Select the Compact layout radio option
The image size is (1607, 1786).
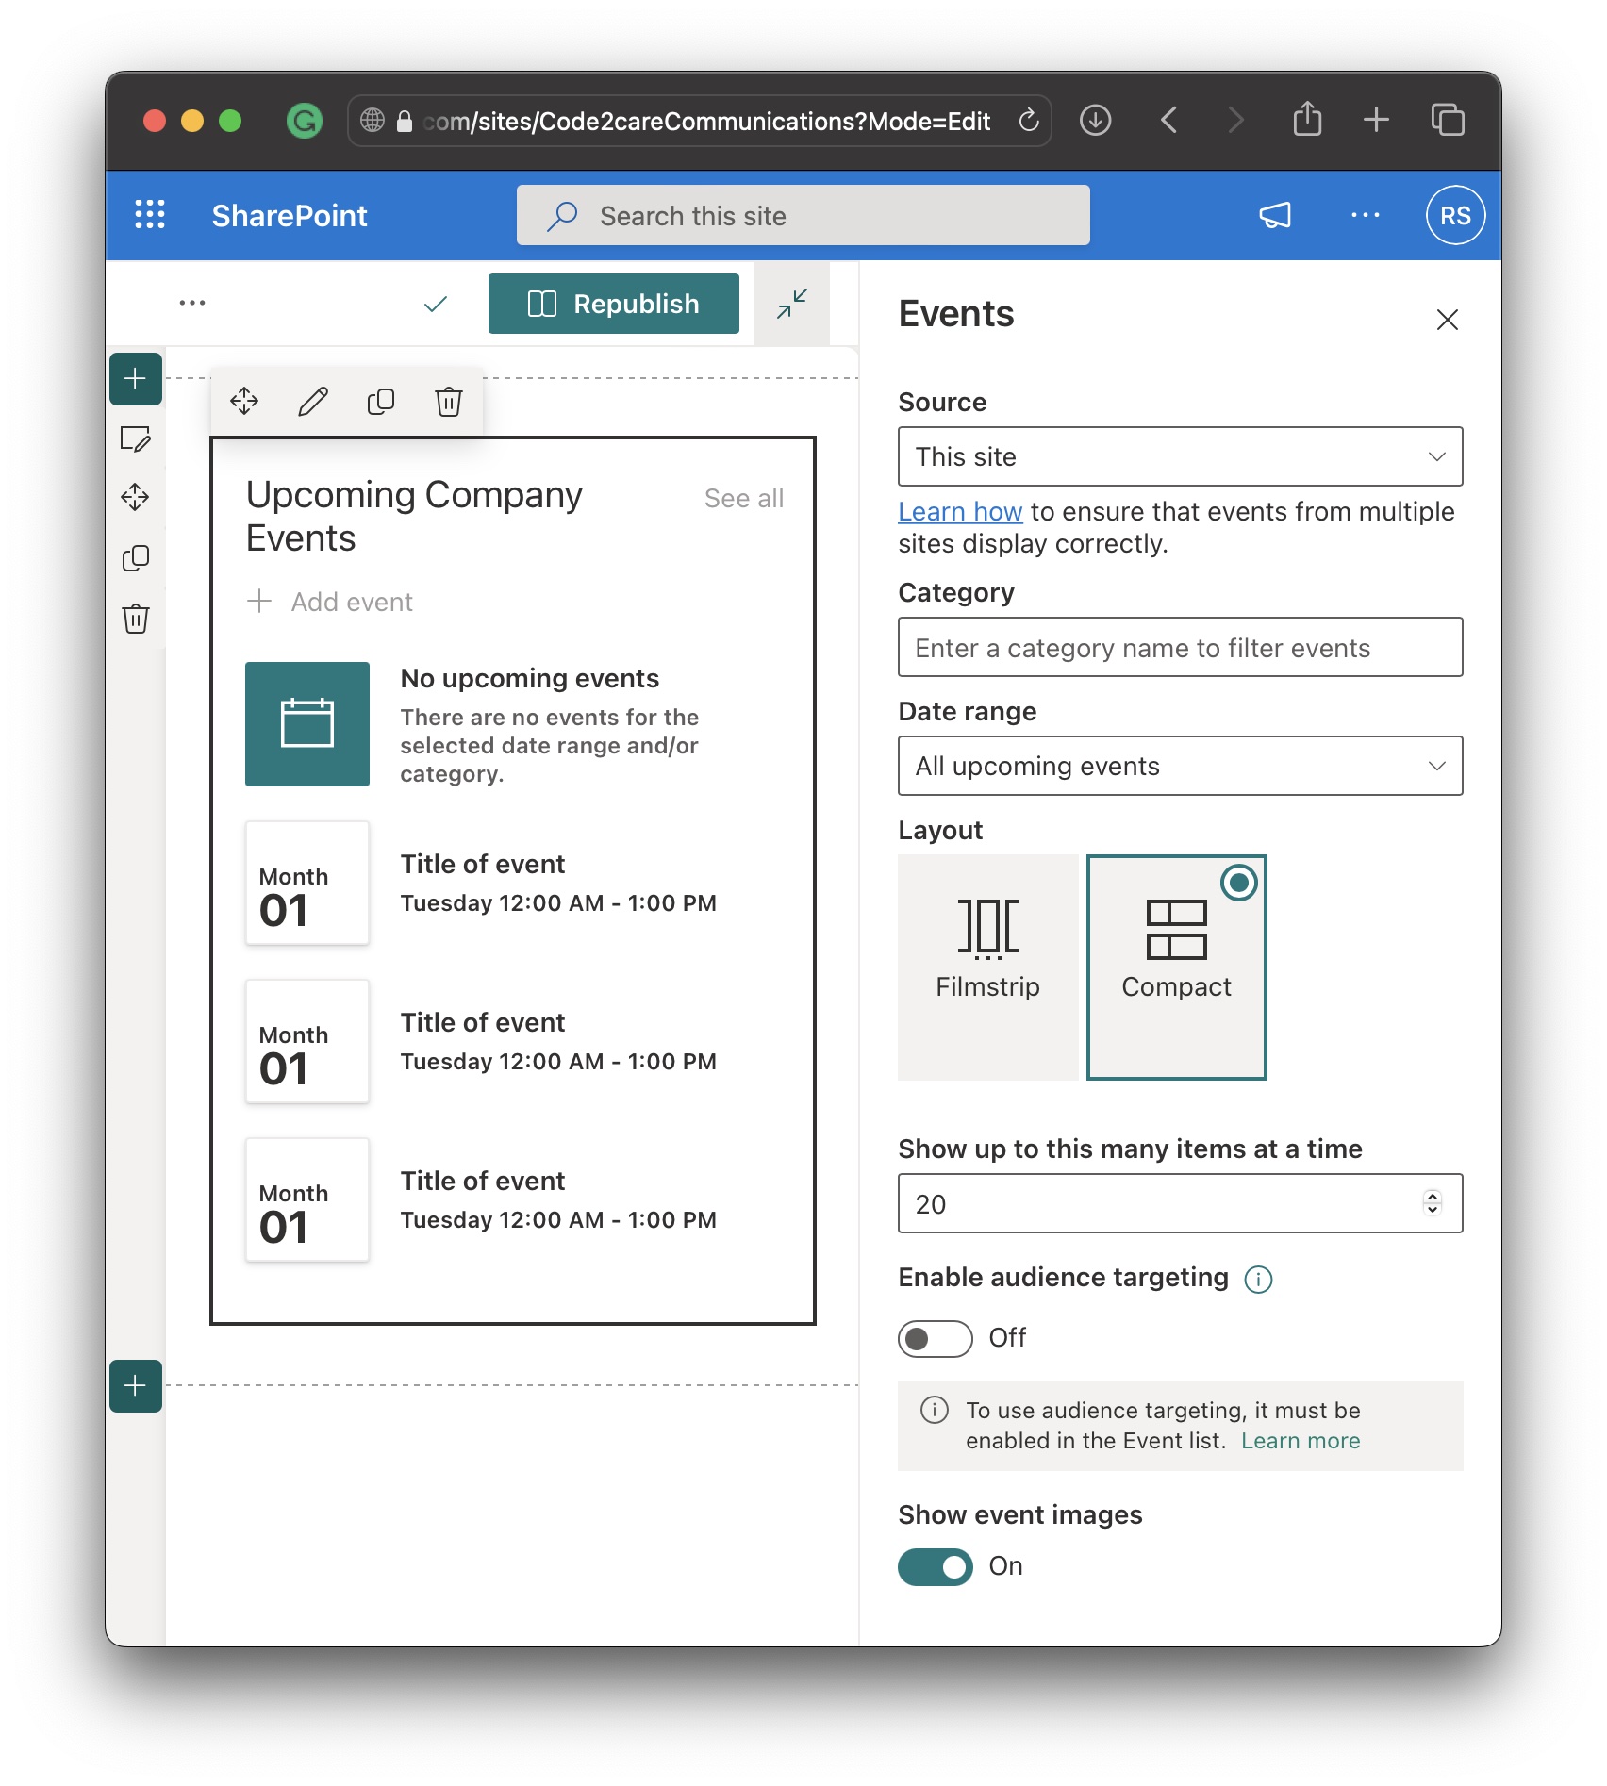(x=1176, y=967)
